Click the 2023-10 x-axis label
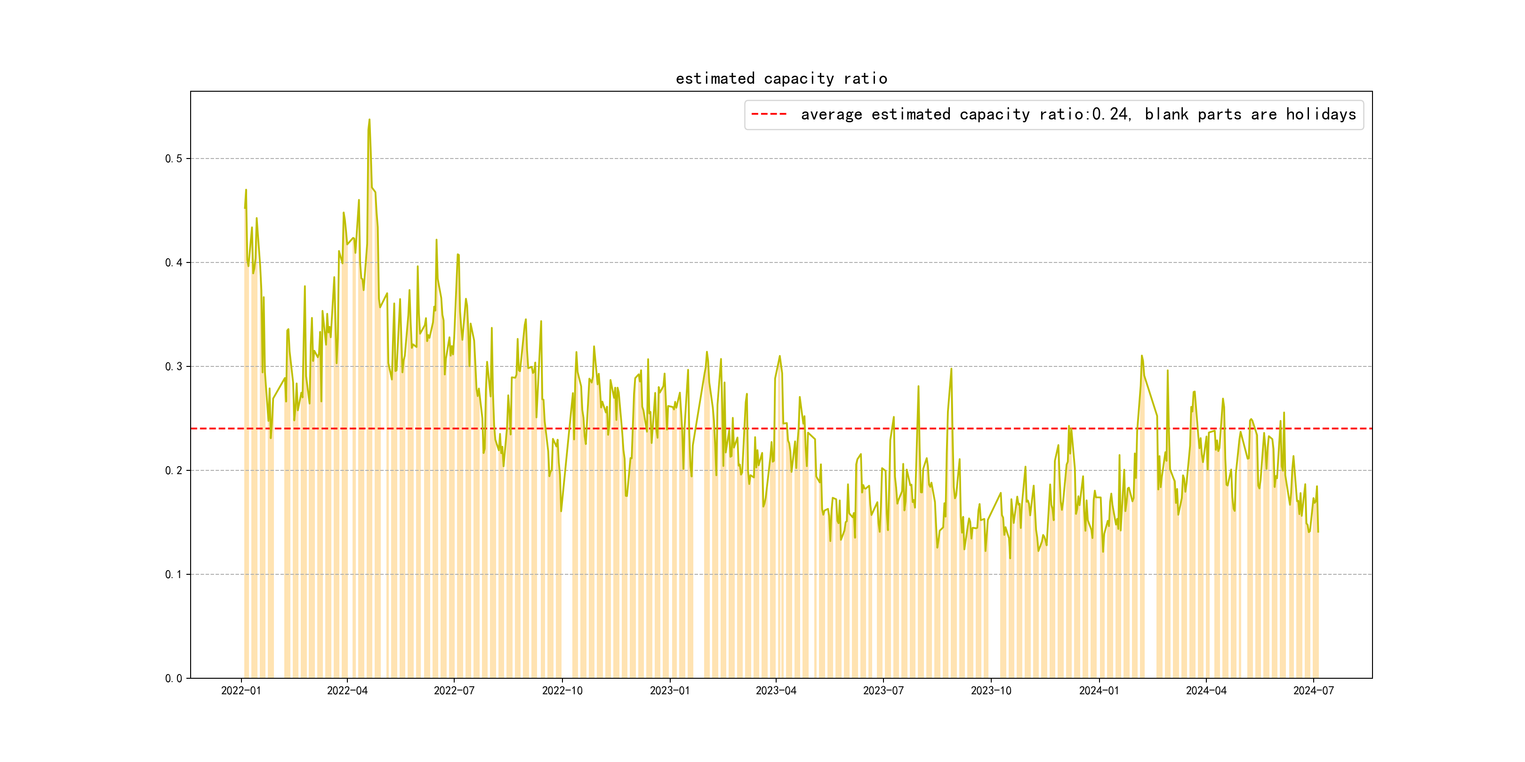This screenshot has width=1525, height=762. click(991, 691)
